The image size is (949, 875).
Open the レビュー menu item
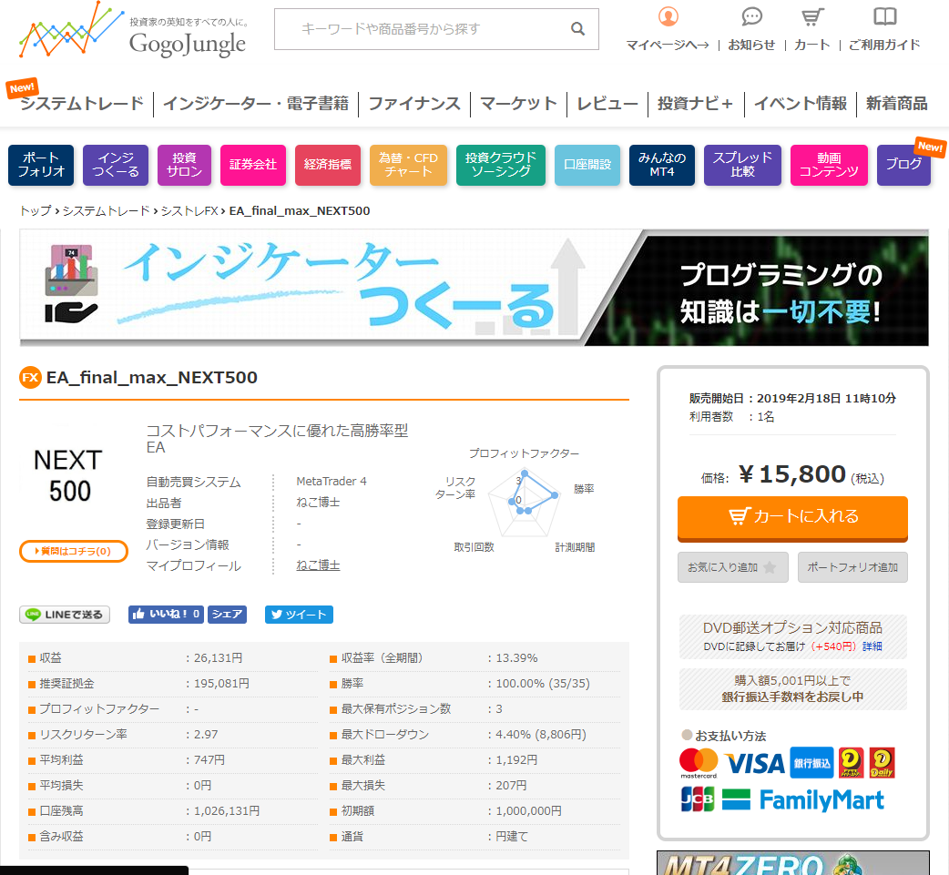(x=607, y=104)
